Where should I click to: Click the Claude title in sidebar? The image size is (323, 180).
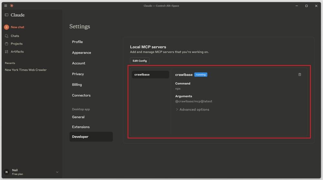17,15
